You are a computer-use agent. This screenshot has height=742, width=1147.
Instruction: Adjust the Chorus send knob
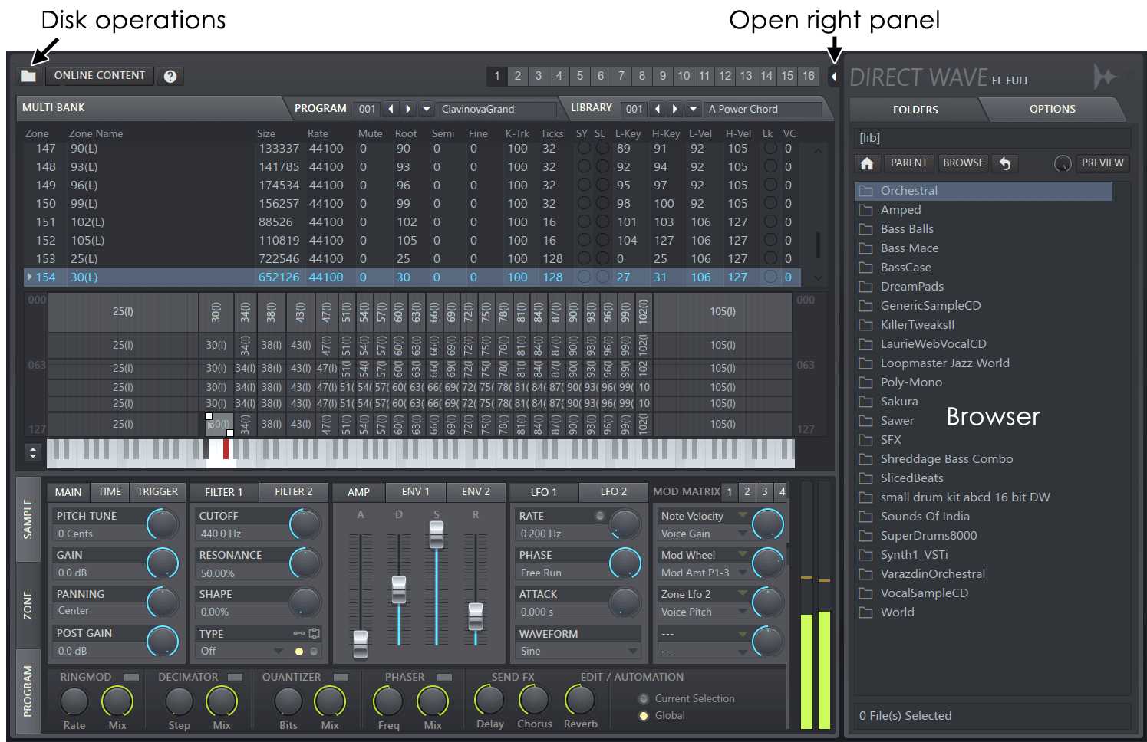tap(534, 699)
